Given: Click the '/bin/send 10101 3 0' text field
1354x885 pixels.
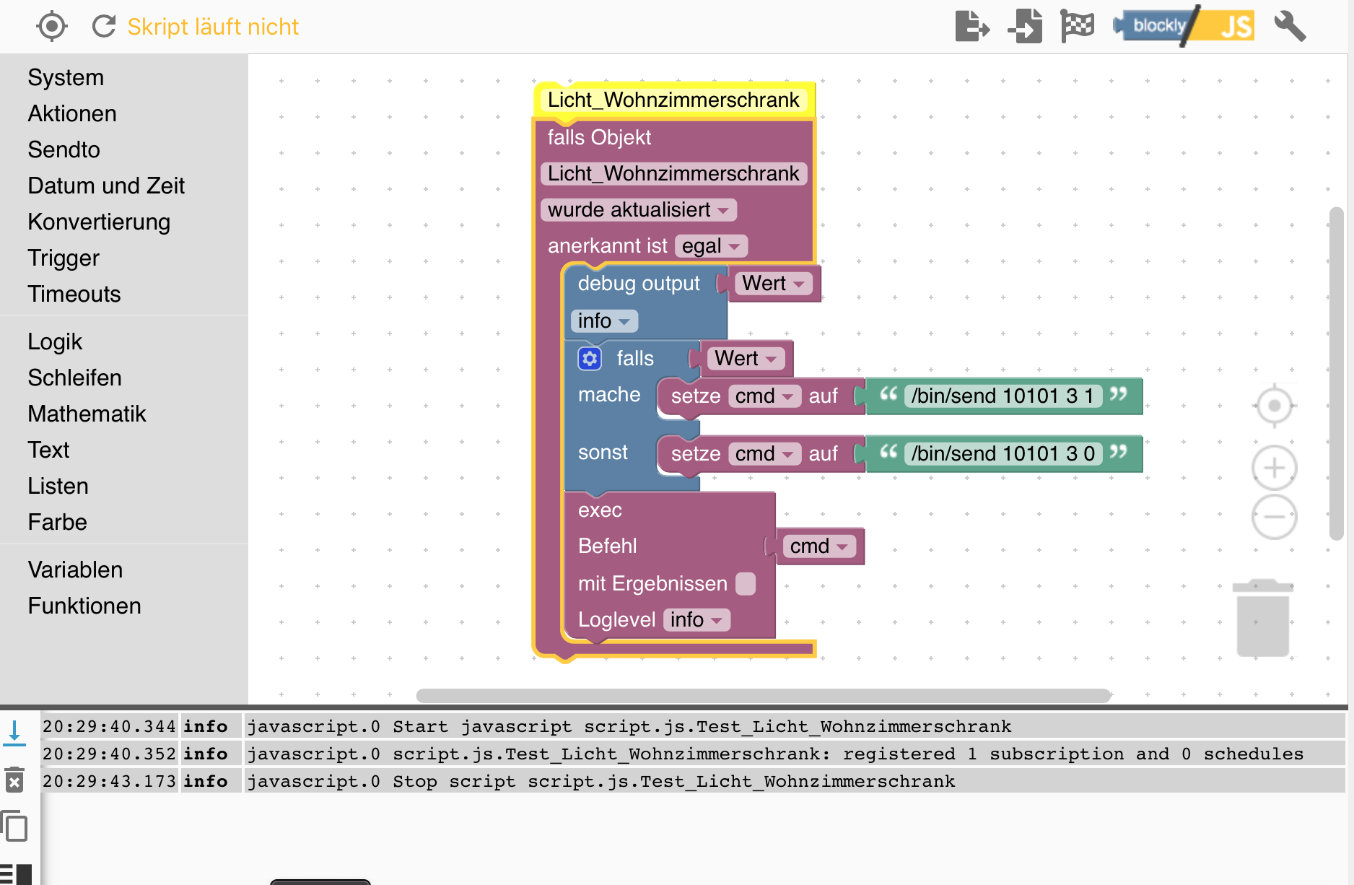Looking at the screenshot, I should [1003, 454].
